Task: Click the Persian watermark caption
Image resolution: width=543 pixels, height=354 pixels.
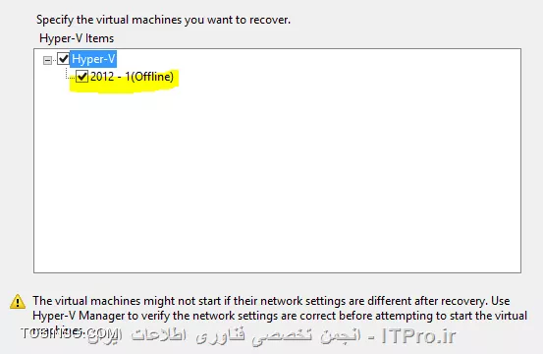Action: tap(241, 336)
